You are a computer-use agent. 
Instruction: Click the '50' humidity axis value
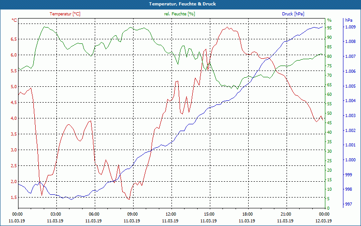point(329,113)
